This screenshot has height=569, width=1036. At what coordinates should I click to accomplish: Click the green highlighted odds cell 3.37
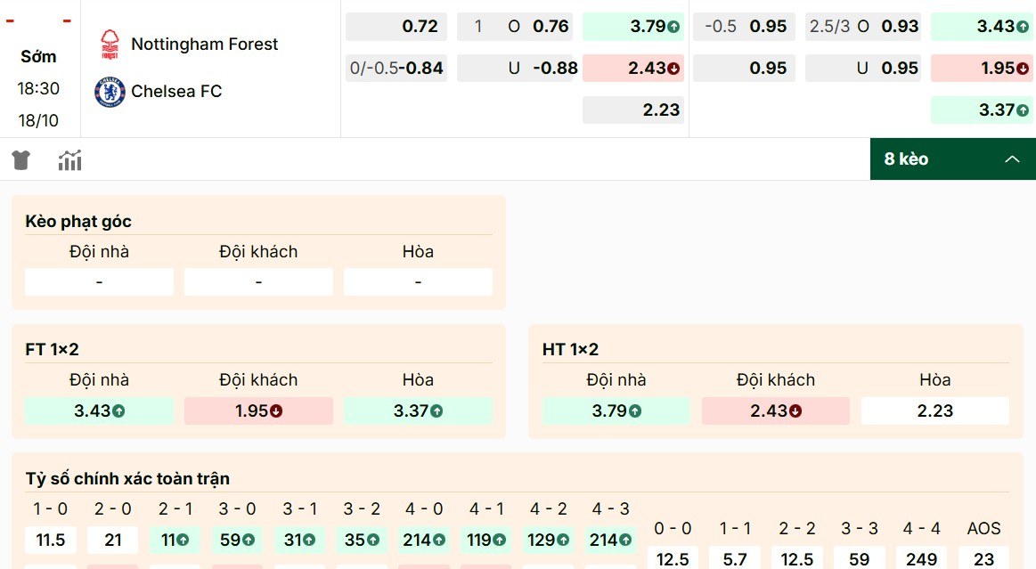tap(981, 110)
